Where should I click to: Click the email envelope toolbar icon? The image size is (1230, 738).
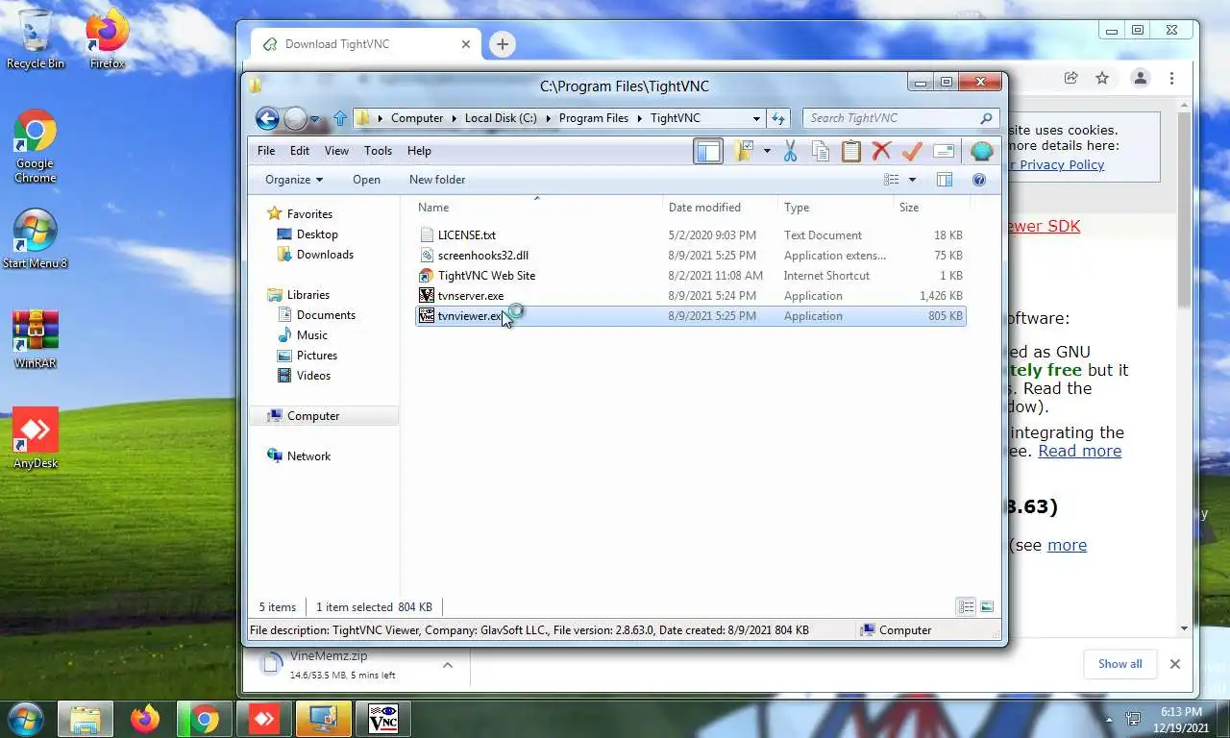coord(944,151)
